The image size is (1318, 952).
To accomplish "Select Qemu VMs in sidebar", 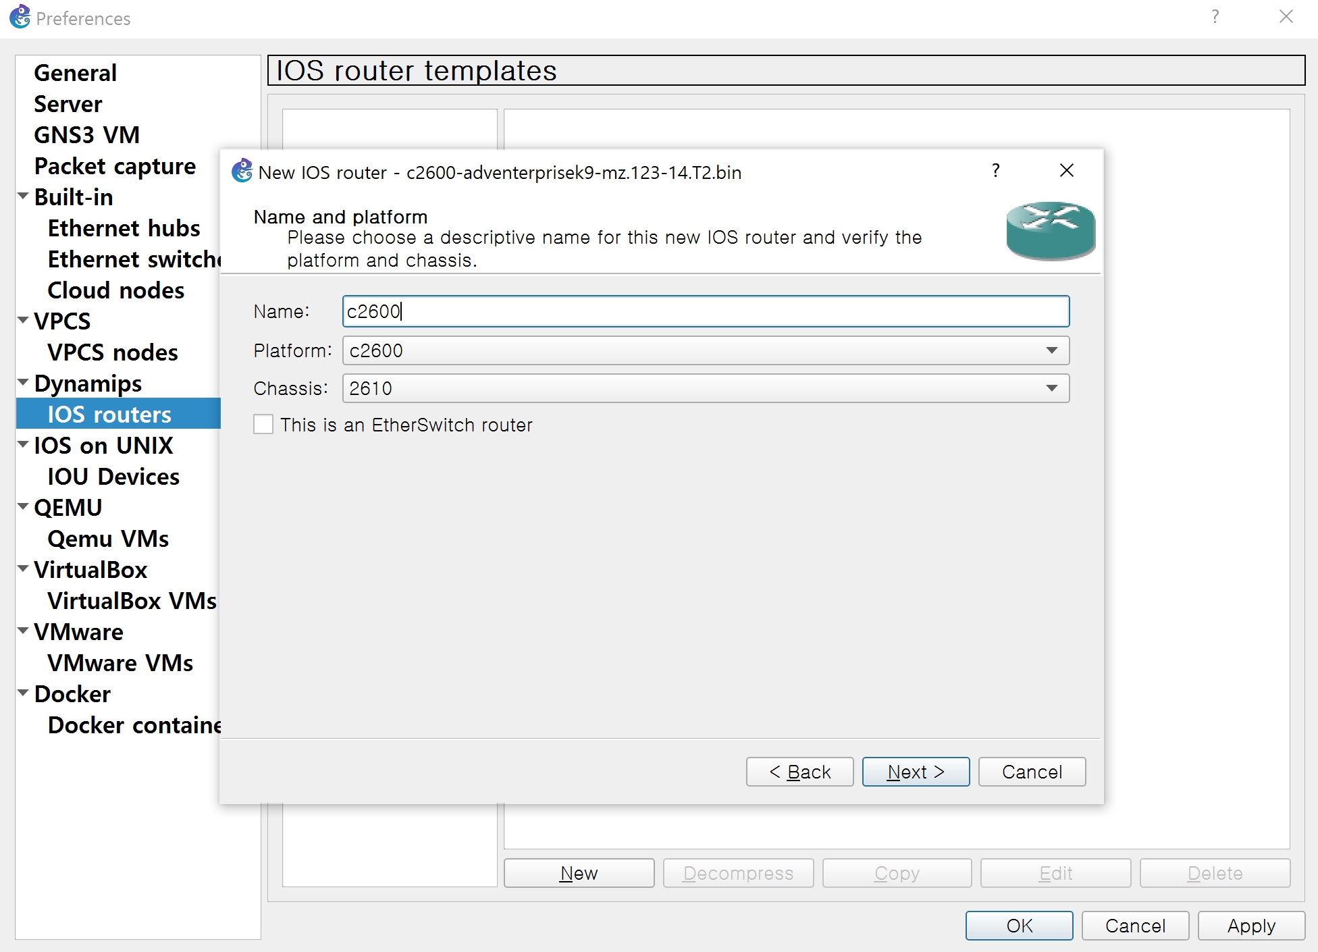I will 108,538.
